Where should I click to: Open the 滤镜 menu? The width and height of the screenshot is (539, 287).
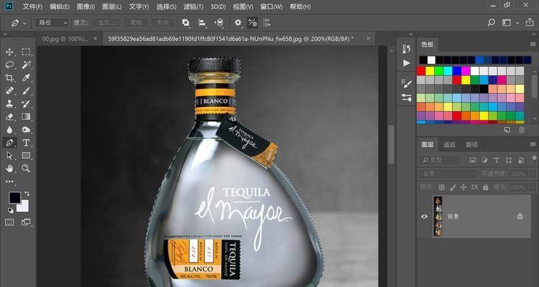click(193, 6)
